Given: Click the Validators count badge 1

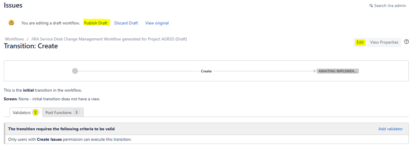Looking at the screenshot, I should 36,112.
